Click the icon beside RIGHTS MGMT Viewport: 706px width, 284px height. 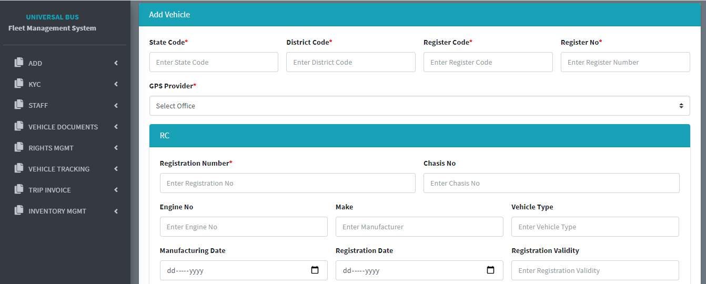[x=19, y=147]
